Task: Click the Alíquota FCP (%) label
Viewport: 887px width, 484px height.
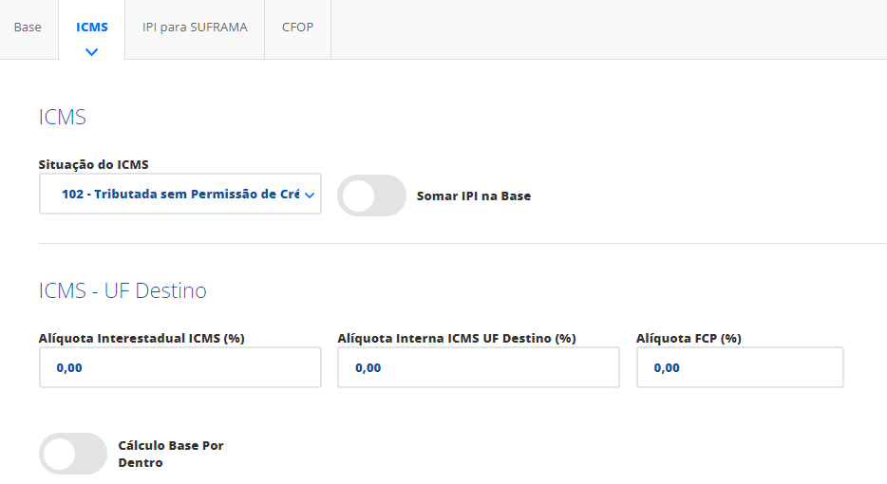Action: point(689,338)
